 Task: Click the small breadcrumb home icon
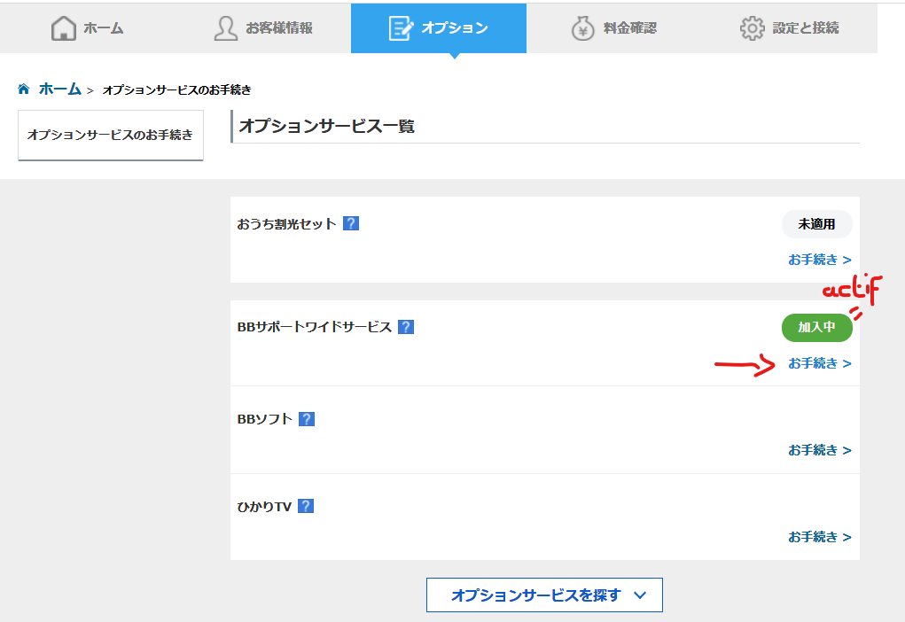click(x=24, y=89)
